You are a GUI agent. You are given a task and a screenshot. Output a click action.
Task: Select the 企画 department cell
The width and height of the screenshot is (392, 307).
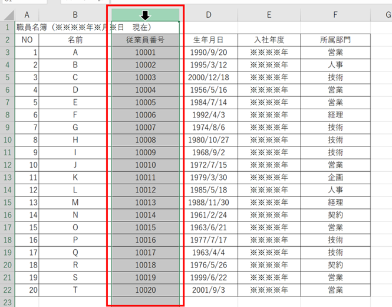[x=335, y=177]
